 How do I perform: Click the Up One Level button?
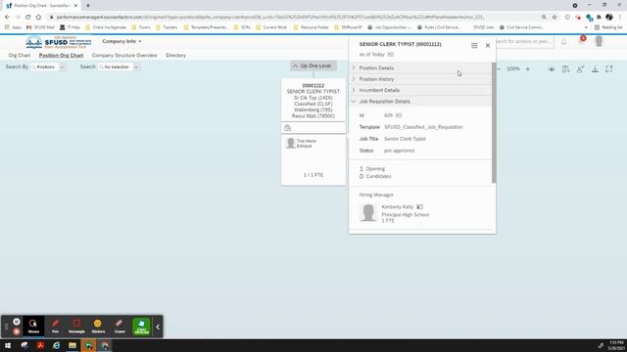point(313,66)
